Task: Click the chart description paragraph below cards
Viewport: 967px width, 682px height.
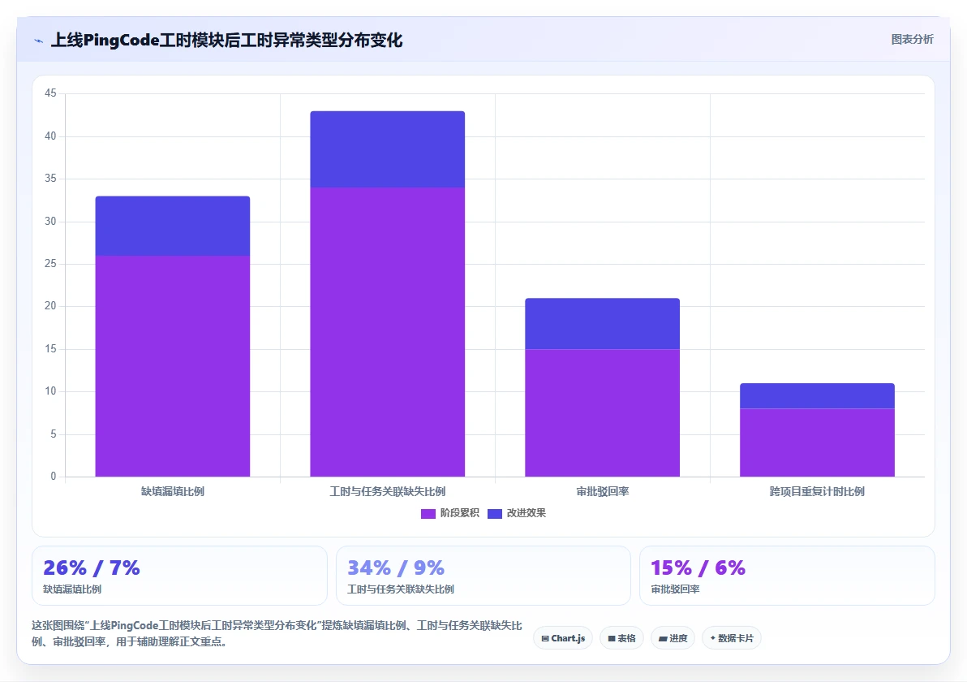Action: pyautogui.click(x=277, y=633)
